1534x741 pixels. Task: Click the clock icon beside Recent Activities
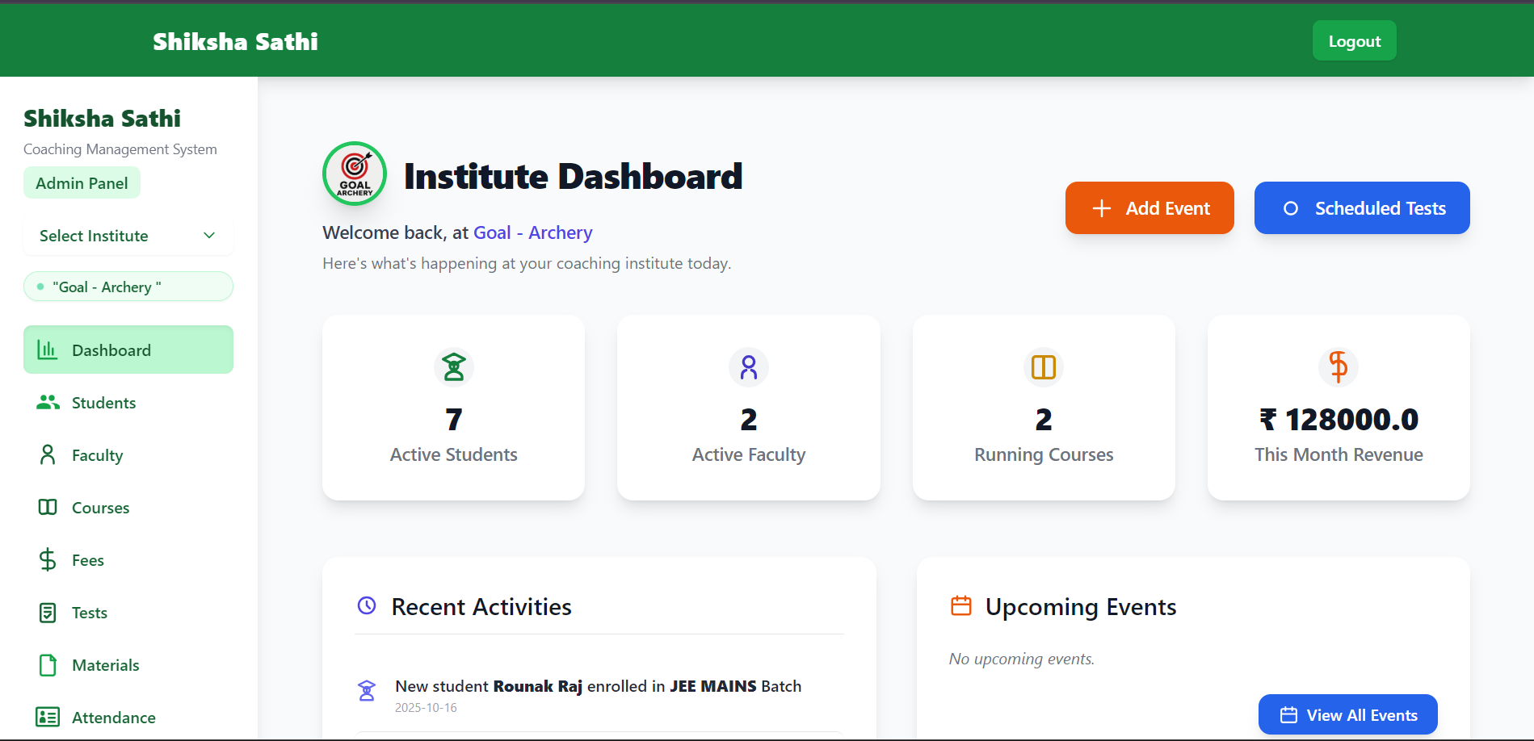368,605
